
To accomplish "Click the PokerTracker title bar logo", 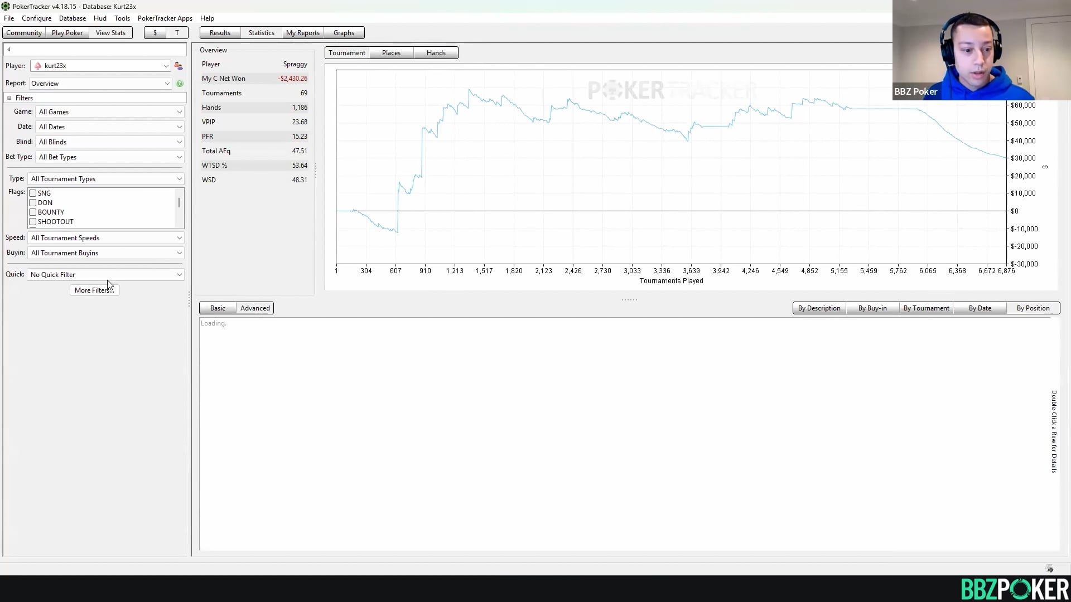I will pos(6,6).
